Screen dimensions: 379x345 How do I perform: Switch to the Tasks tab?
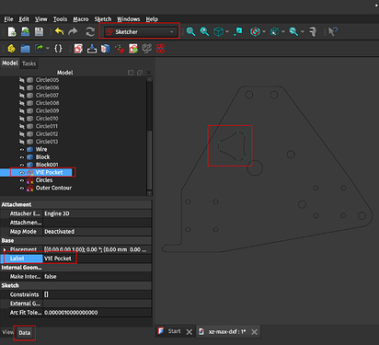(x=29, y=63)
